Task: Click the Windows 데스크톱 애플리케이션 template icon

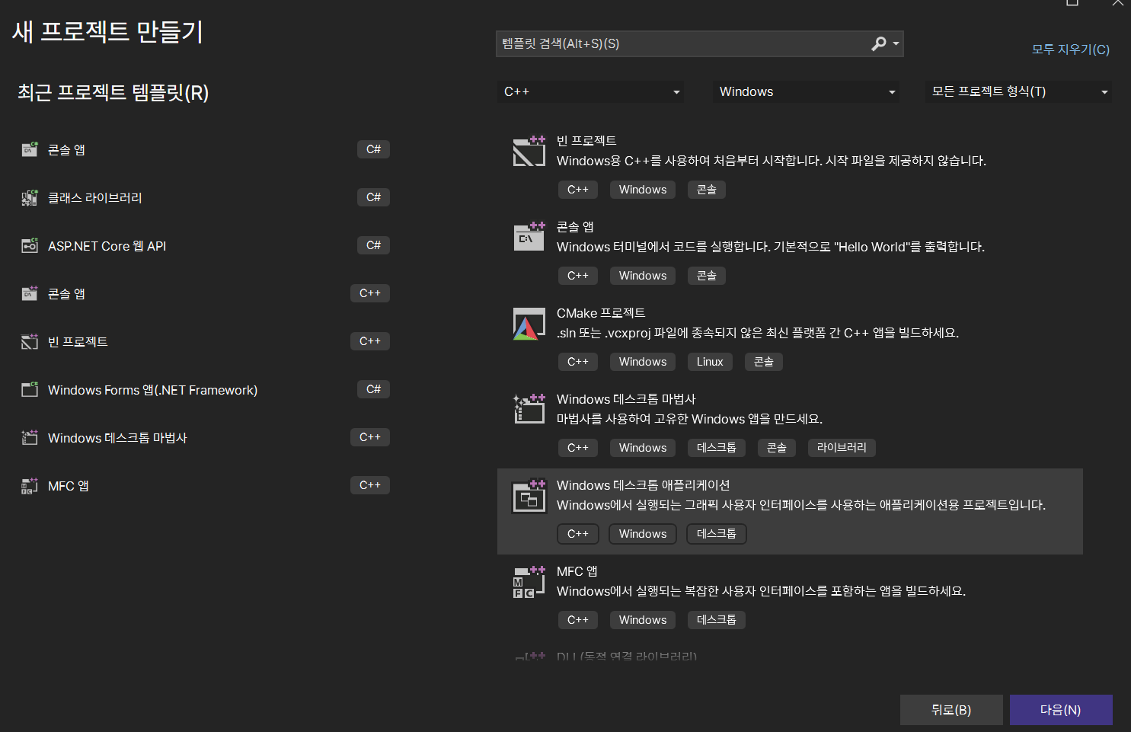Action: click(529, 495)
